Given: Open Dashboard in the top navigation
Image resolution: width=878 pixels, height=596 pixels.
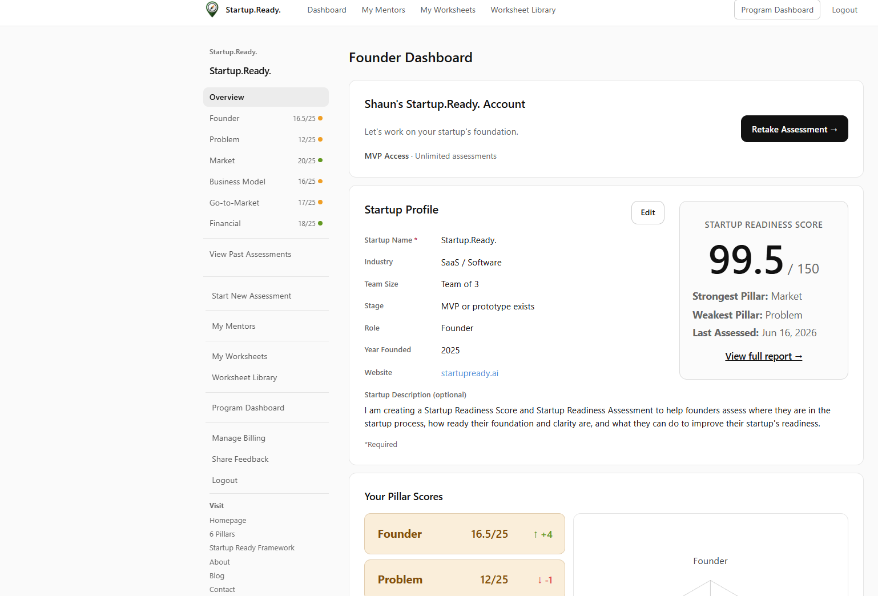Looking at the screenshot, I should pyautogui.click(x=327, y=10).
